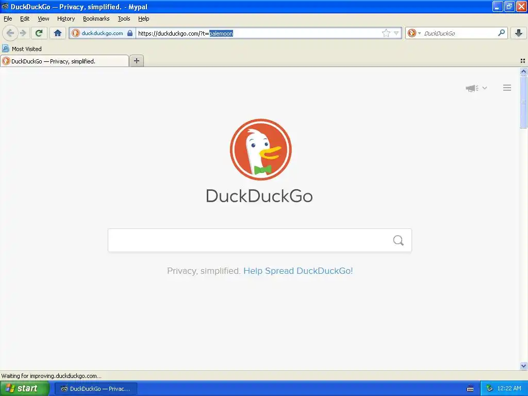This screenshot has height=396, width=528.
Task: Click the page scrollbar down arrow
Action: 523,366
